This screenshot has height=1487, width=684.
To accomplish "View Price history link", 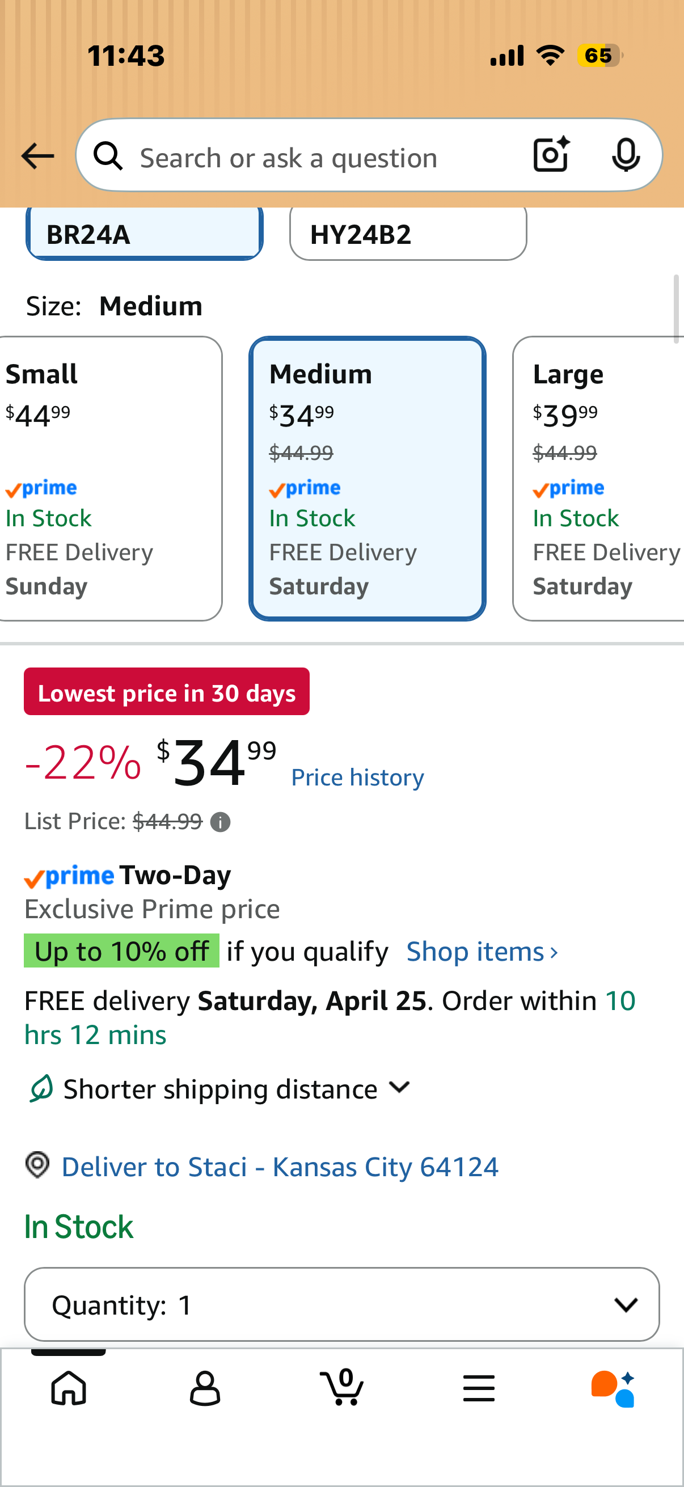I will 357,777.
